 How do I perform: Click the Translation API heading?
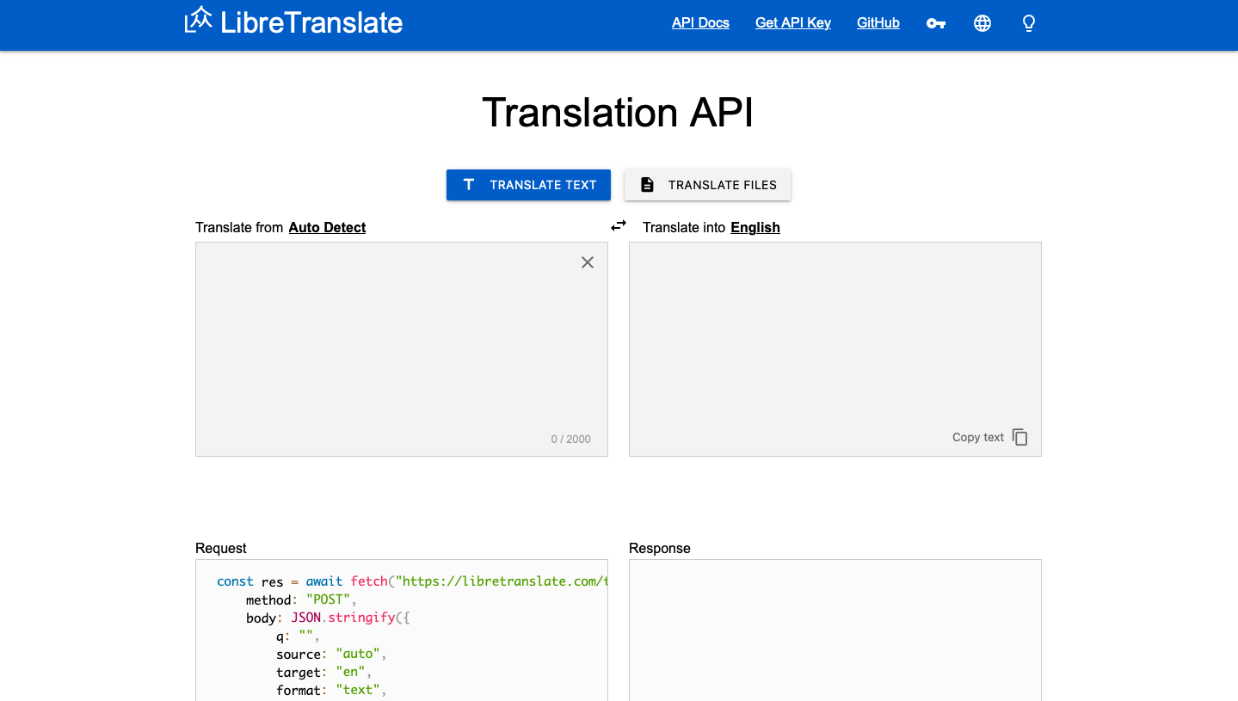(x=618, y=113)
